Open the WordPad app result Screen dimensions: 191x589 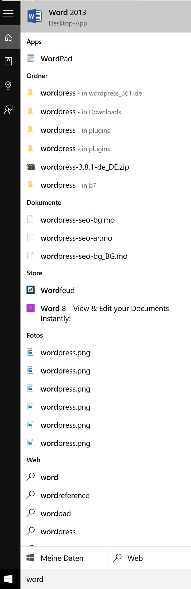point(106,59)
